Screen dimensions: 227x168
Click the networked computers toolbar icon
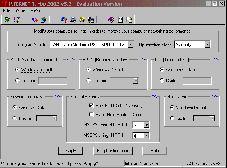click(x=91, y=19)
